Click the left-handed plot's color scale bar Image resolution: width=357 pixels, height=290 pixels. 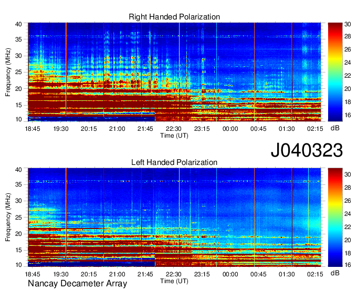[x=335, y=217]
